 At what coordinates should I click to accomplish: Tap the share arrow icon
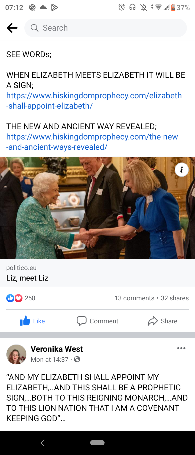(x=153, y=321)
